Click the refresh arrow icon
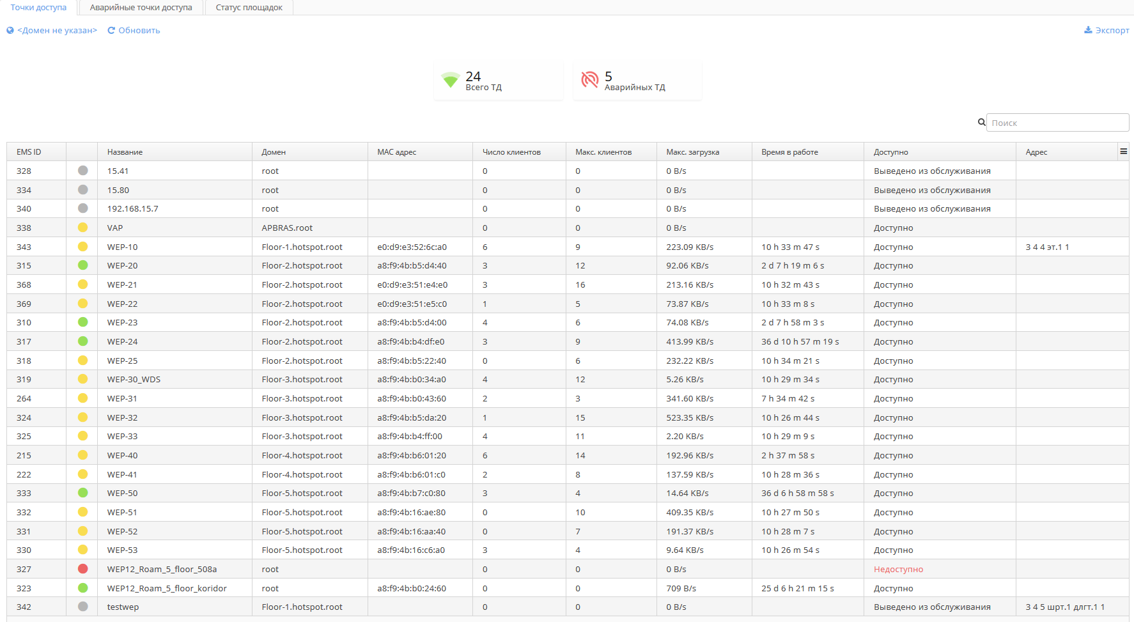The width and height of the screenshot is (1134, 622). coord(111,31)
